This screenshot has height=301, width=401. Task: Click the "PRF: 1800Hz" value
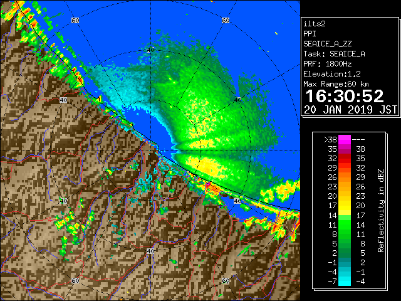(327, 64)
